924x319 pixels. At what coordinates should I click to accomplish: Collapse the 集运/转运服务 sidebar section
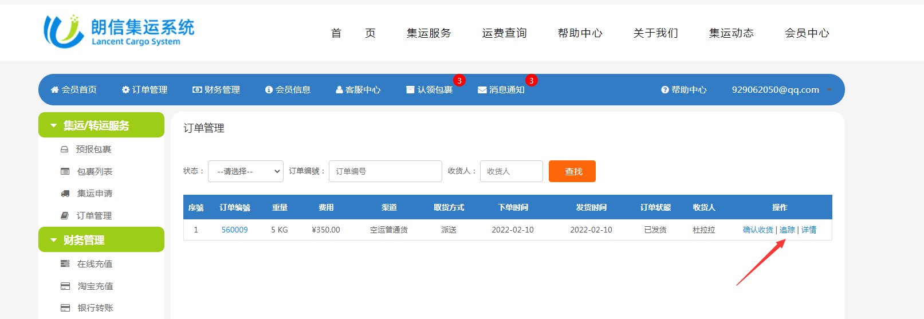tap(54, 125)
